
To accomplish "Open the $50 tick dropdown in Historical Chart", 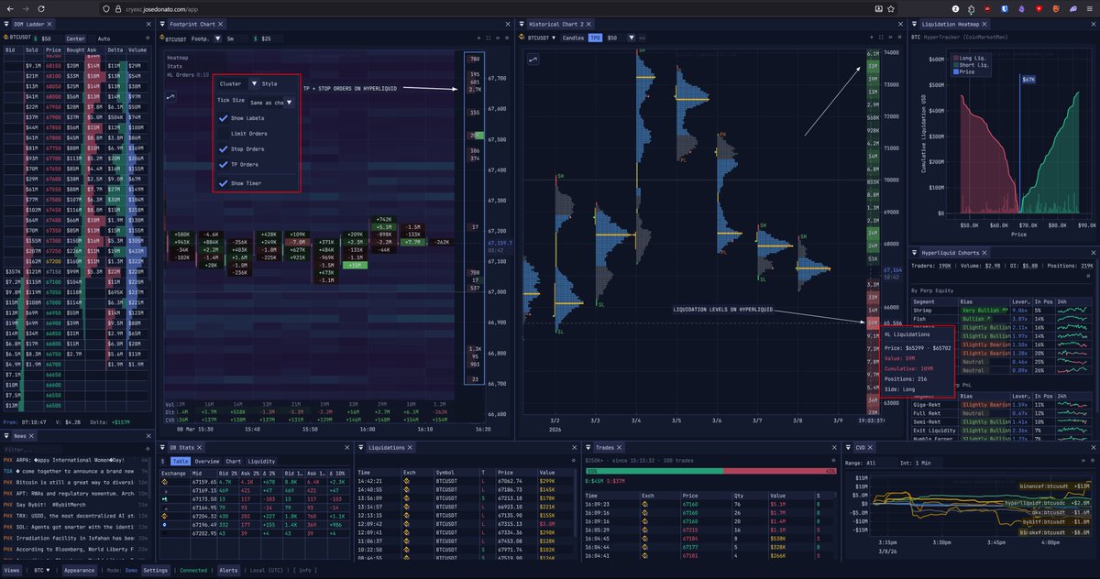I will click(x=621, y=38).
